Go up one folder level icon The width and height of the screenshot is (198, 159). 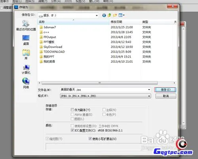tap(109, 15)
